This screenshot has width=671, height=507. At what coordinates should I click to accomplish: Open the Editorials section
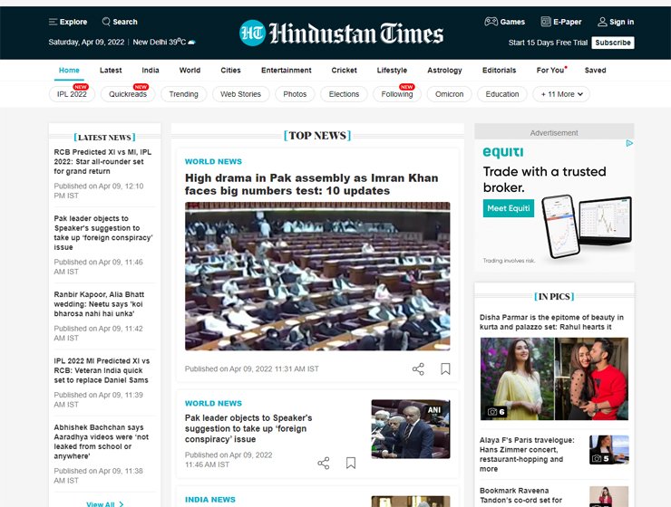click(x=499, y=70)
